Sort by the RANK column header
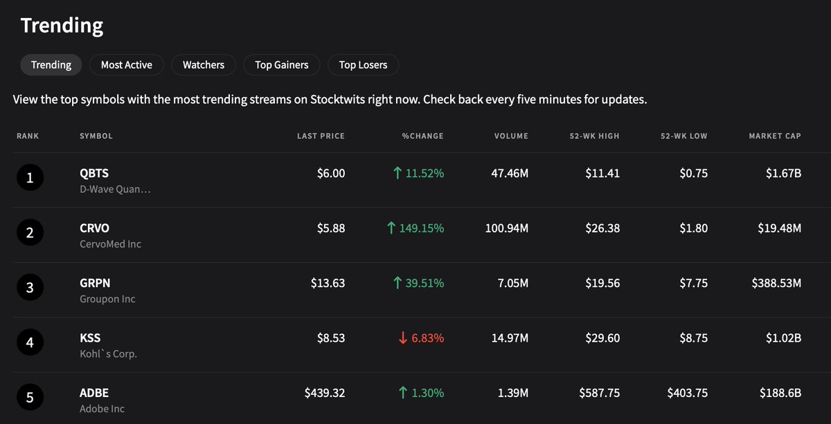This screenshot has width=831, height=424. tap(28, 136)
